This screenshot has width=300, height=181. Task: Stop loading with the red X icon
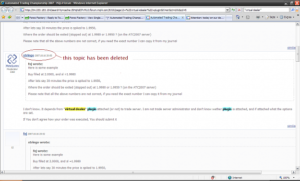(x=239, y=10)
